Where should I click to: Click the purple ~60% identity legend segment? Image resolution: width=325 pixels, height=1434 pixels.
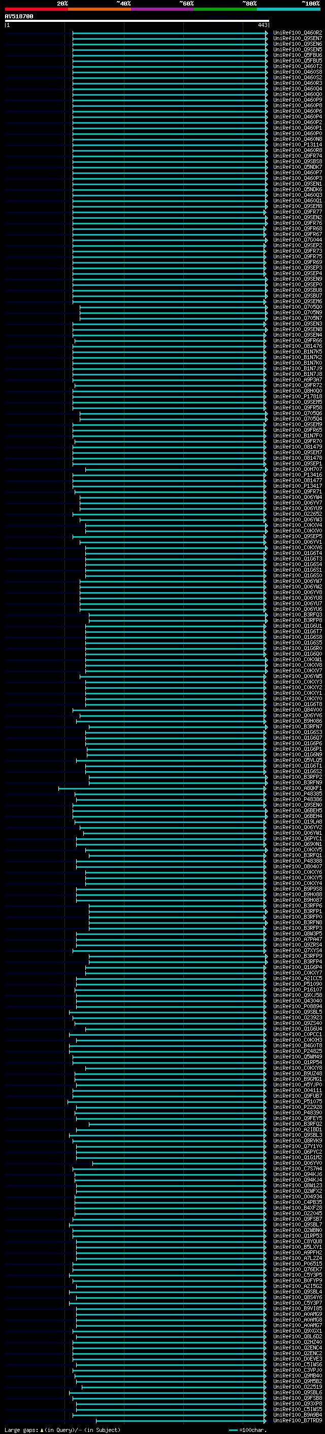162,9
